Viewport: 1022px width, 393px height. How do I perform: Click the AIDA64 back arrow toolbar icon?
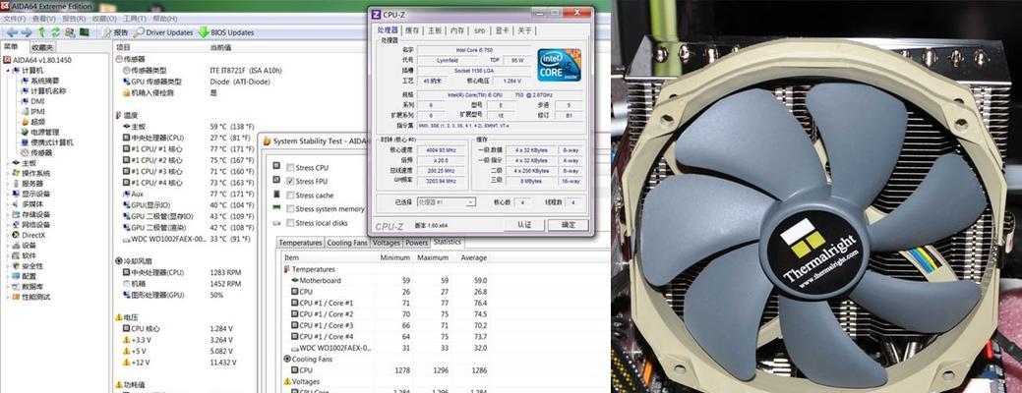pos(11,32)
